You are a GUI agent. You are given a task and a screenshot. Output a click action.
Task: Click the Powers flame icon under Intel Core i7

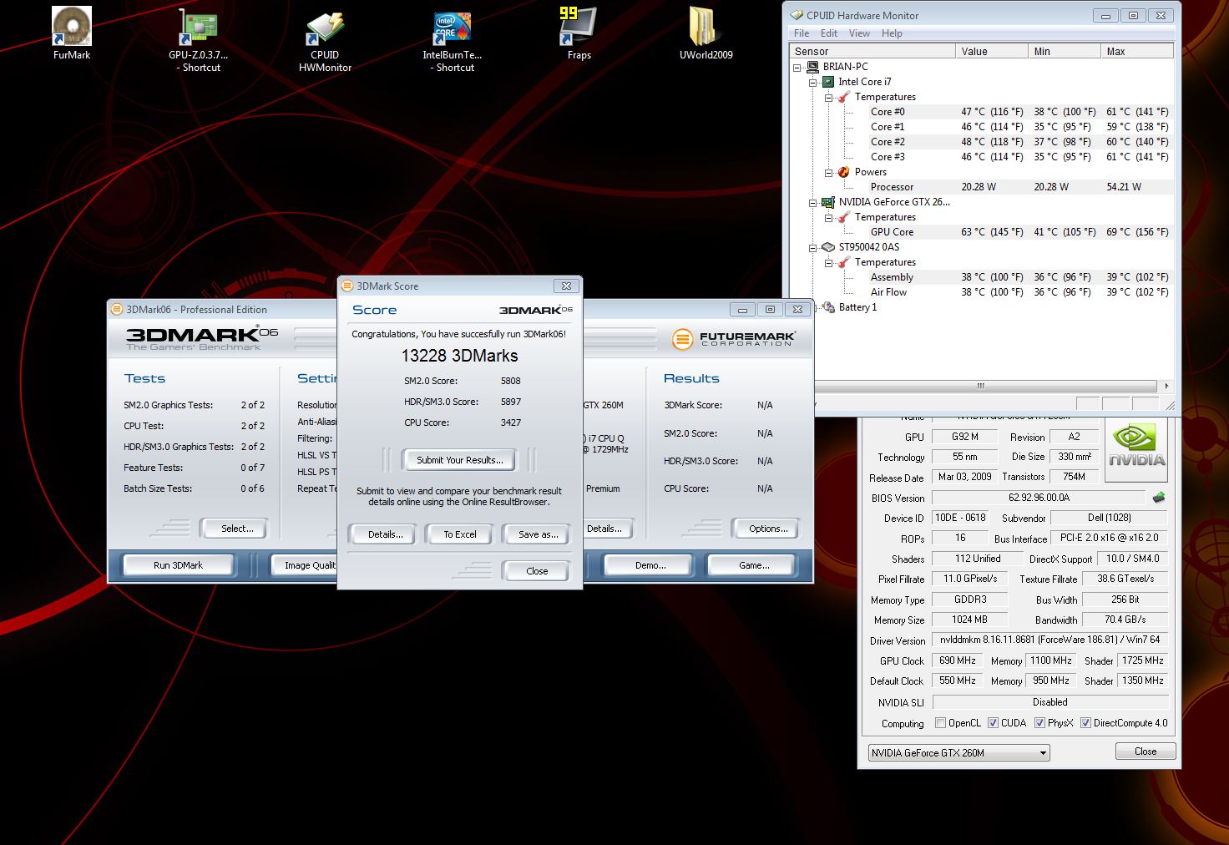(844, 172)
